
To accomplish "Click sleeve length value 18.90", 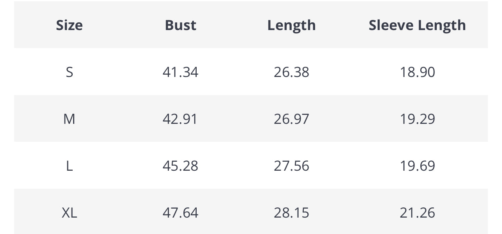I will tap(417, 72).
